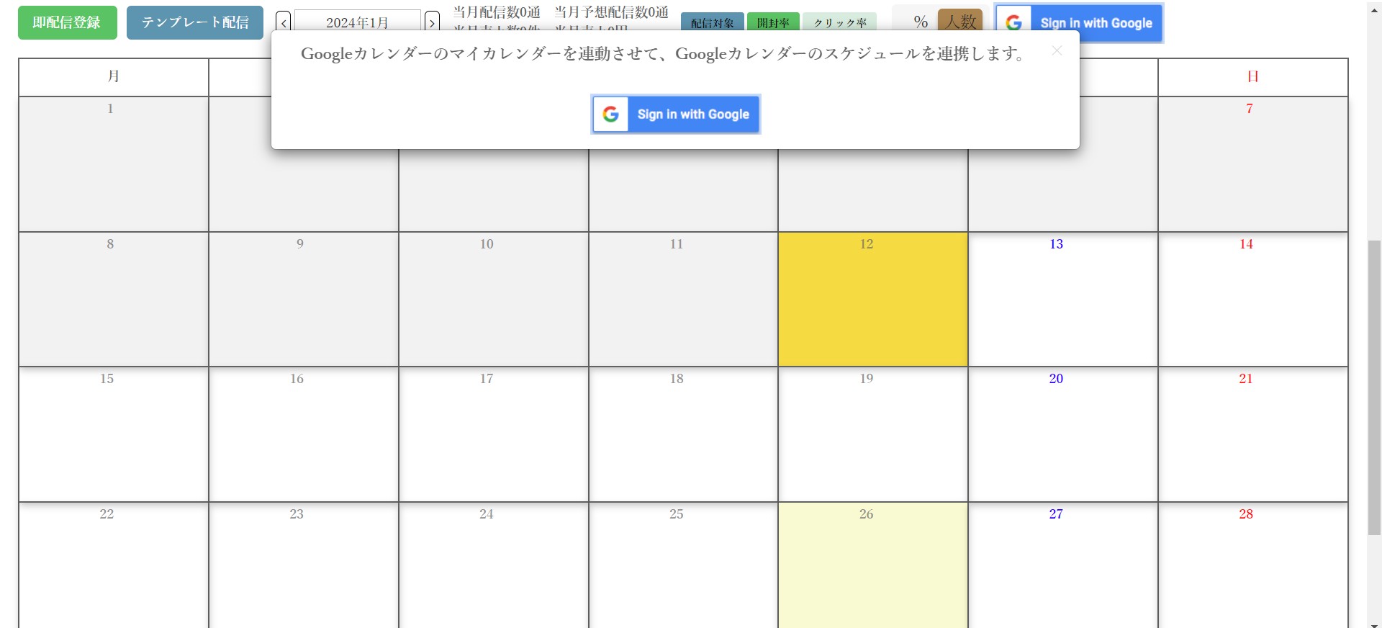Open テンプレート配信 button
This screenshot has width=1382, height=628.
195,22
